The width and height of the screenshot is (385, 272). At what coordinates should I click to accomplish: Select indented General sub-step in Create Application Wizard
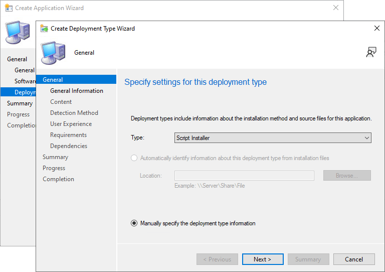[x=25, y=70]
